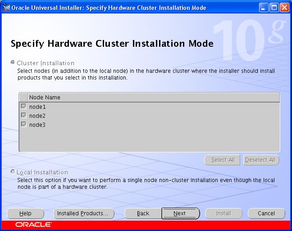Cancel the installation

click(x=266, y=213)
